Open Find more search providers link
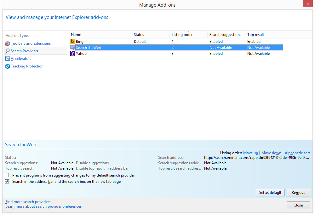 click(29, 202)
